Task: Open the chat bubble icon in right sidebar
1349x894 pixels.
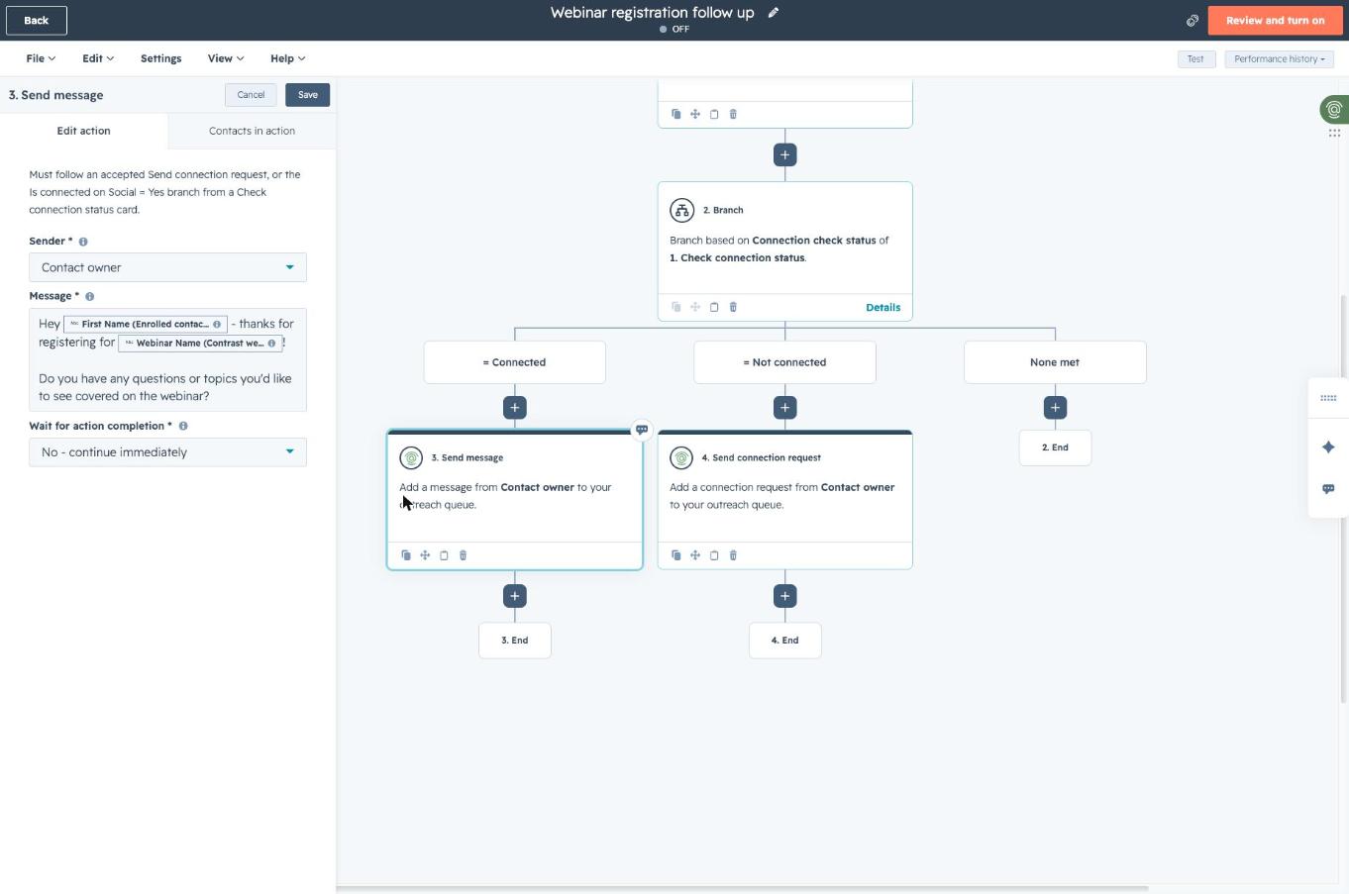Action: tap(1328, 489)
